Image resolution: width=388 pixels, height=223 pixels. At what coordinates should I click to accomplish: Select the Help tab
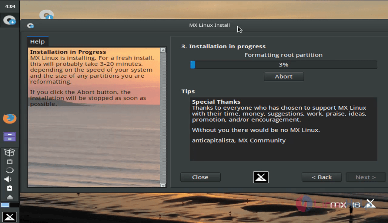37,42
